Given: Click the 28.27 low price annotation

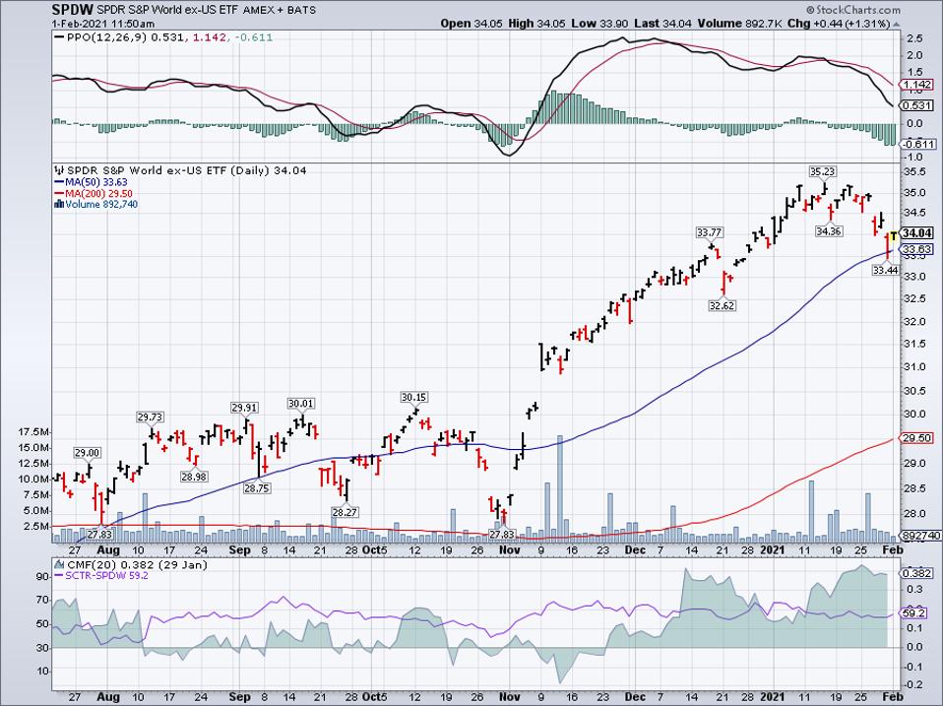Looking at the screenshot, I should (x=345, y=512).
